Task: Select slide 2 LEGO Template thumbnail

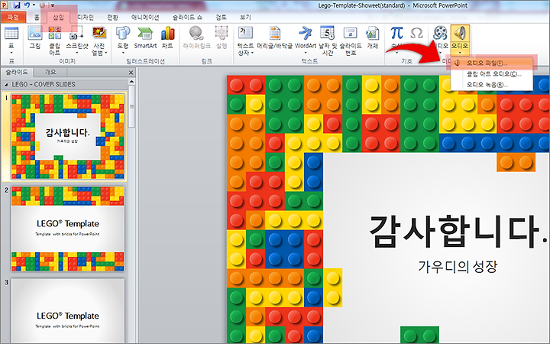Action: point(68,229)
